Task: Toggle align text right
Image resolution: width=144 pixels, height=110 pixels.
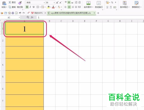Action: click(73, 7)
